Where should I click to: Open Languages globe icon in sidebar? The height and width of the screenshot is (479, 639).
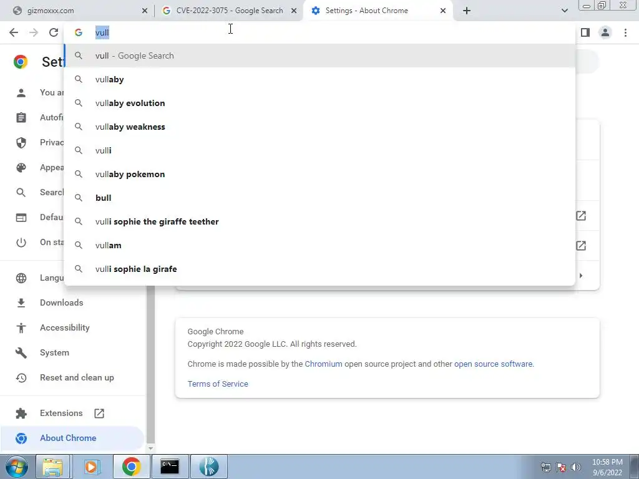pos(21,278)
